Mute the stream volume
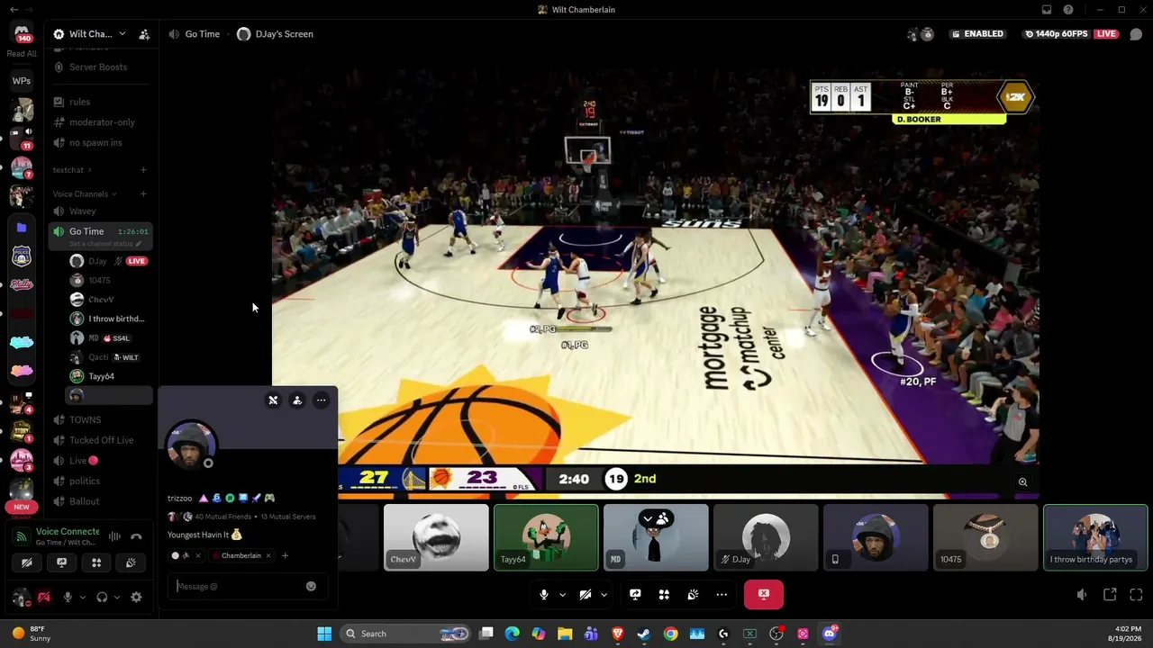Viewport: 1153px width, 648px height. pyautogui.click(x=1082, y=595)
